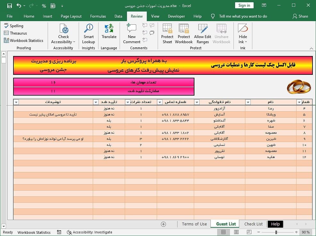Image resolution: width=316 pixels, height=236 pixels.
Task: Click the zoom slider handle
Action: click(276, 232)
